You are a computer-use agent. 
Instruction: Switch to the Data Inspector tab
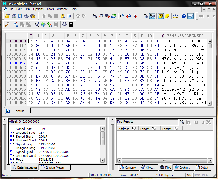tap(25, 167)
